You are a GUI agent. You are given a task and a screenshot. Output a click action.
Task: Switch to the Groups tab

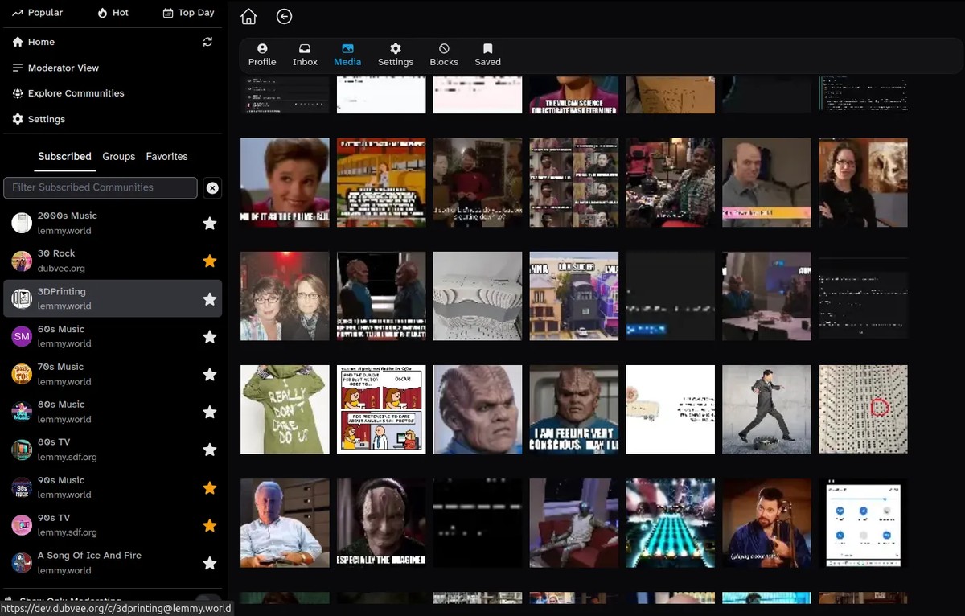(x=118, y=157)
